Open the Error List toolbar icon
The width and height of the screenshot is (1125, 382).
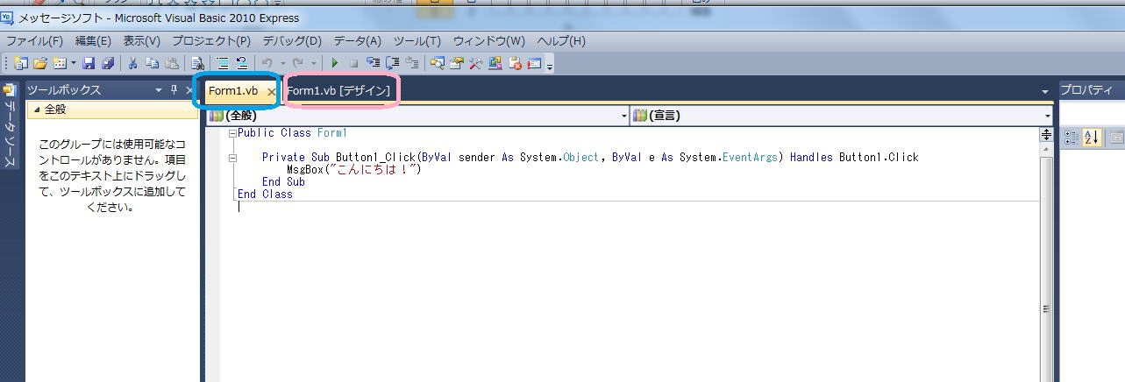click(515, 63)
